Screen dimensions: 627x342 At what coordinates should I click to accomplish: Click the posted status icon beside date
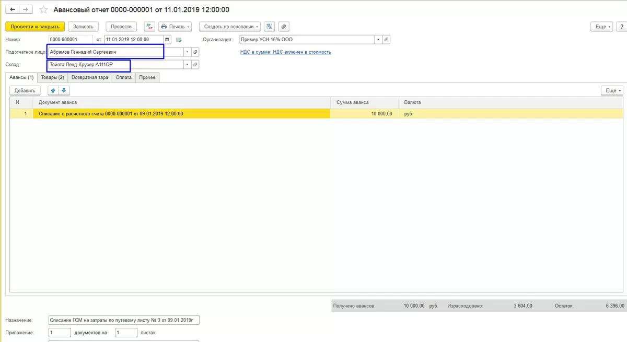179,40
